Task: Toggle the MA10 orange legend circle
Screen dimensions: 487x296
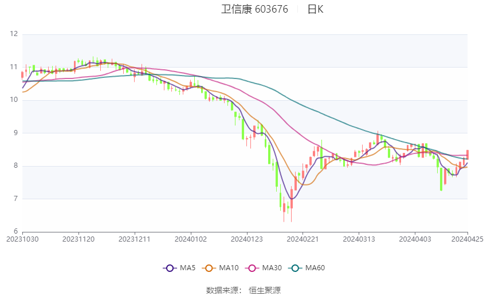Action: tap(209, 267)
